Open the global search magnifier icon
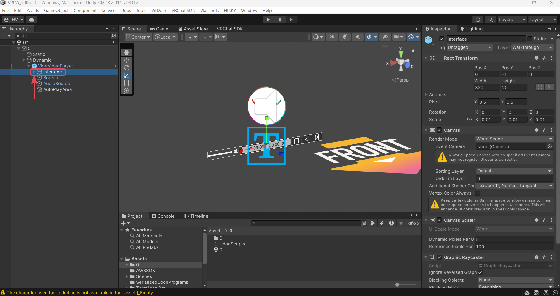 (491, 20)
